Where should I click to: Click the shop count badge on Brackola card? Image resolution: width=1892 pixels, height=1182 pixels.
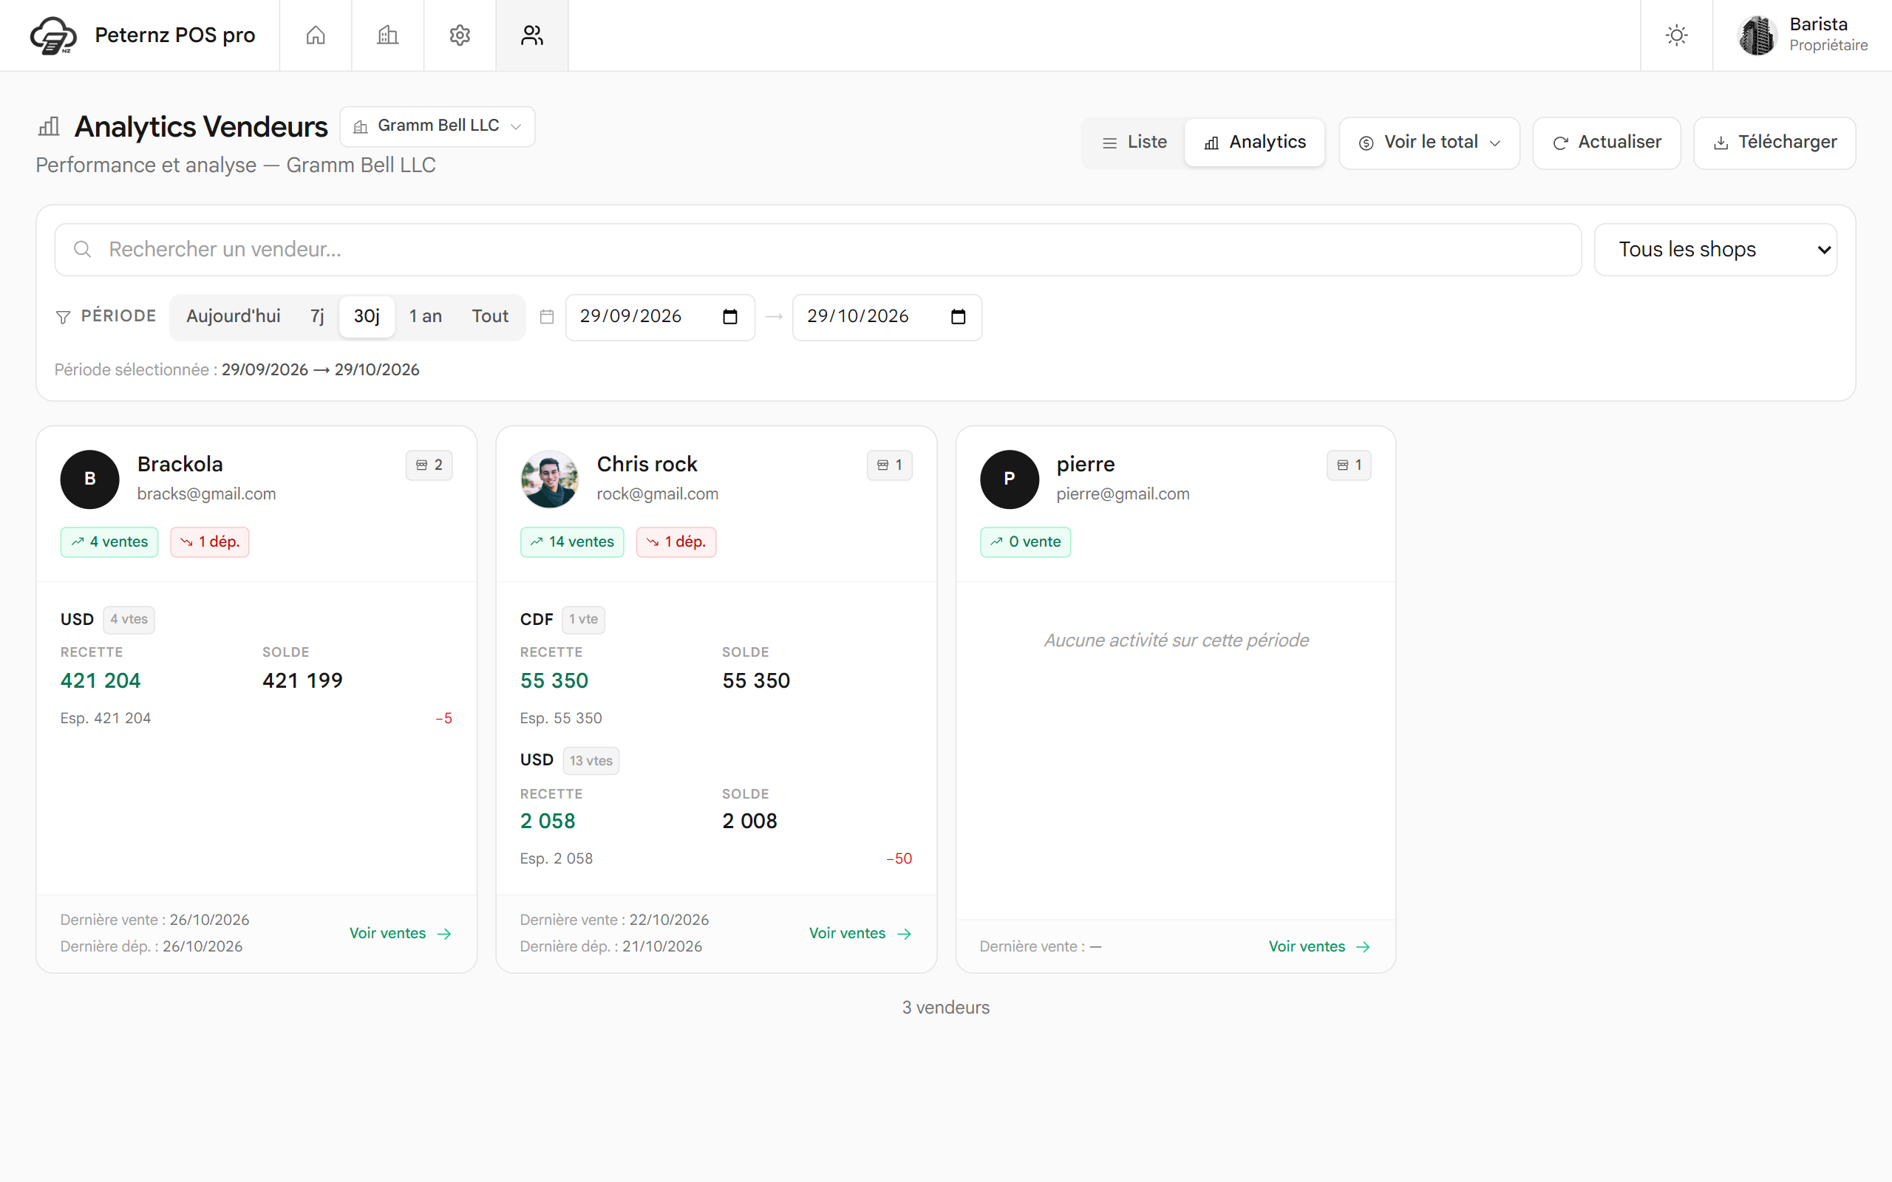pyautogui.click(x=429, y=465)
